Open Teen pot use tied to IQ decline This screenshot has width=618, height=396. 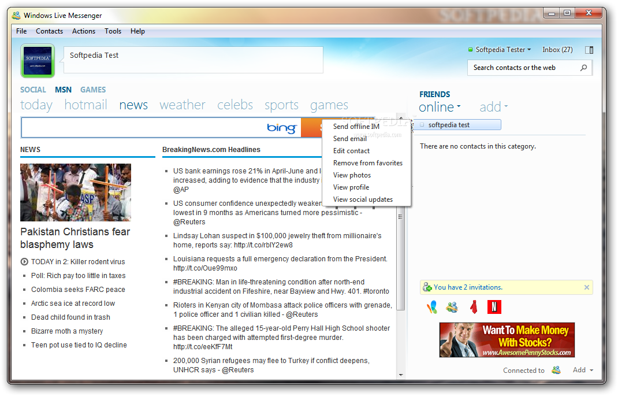pos(79,345)
